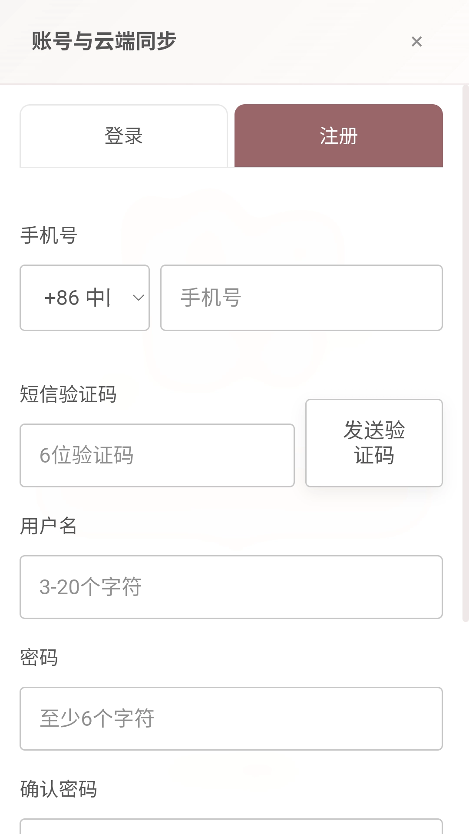This screenshot has height=834, width=469.
Task: Switch to the 登录 tab
Action: coord(124,136)
